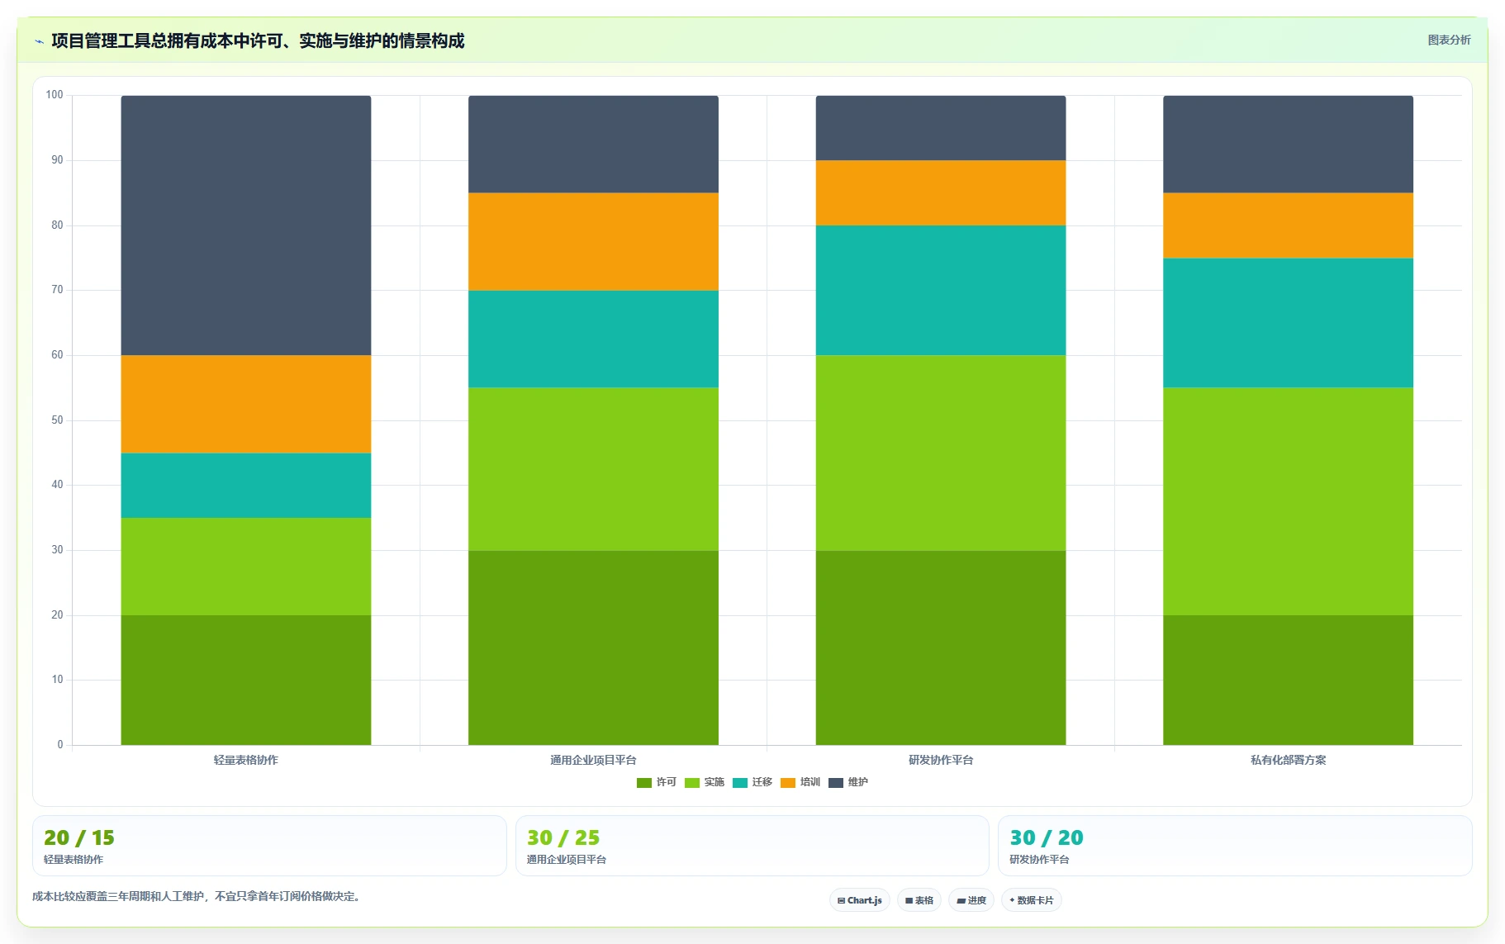The width and height of the screenshot is (1505, 944).
Task: Hide the 迁移 series via the legend
Action: [752, 782]
